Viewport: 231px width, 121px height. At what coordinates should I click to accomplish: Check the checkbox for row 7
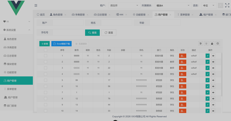tap(46, 92)
